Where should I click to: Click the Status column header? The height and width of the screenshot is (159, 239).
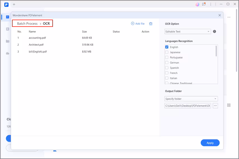point(116,32)
